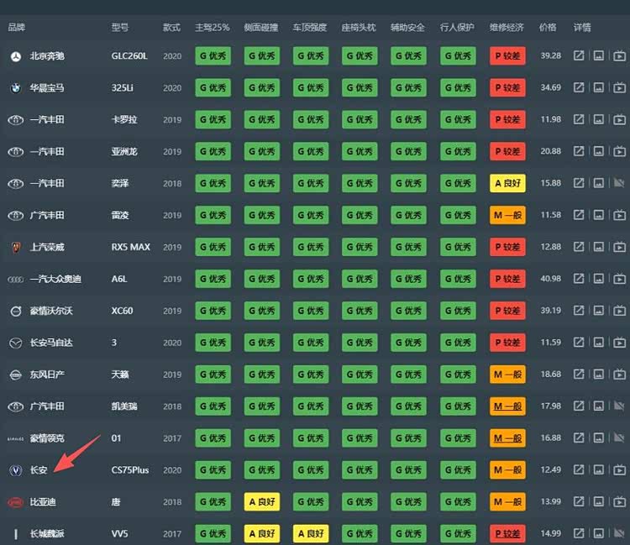The image size is (630, 545).
Task: Play the video icon for Audi A6L
Action: (x=619, y=279)
